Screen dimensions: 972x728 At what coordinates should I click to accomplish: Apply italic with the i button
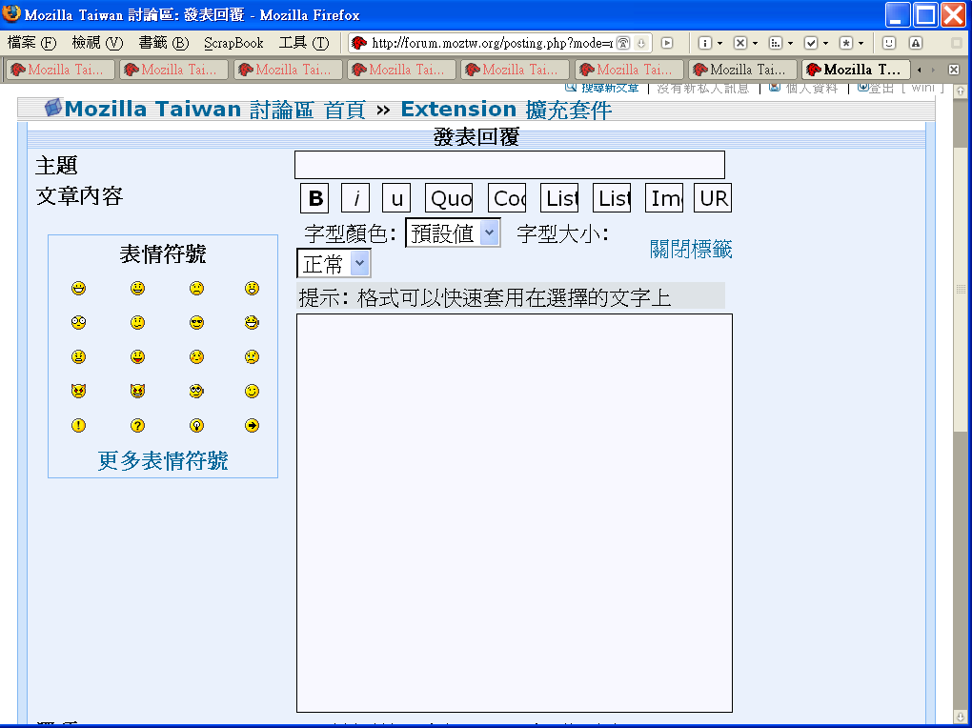pyautogui.click(x=355, y=198)
